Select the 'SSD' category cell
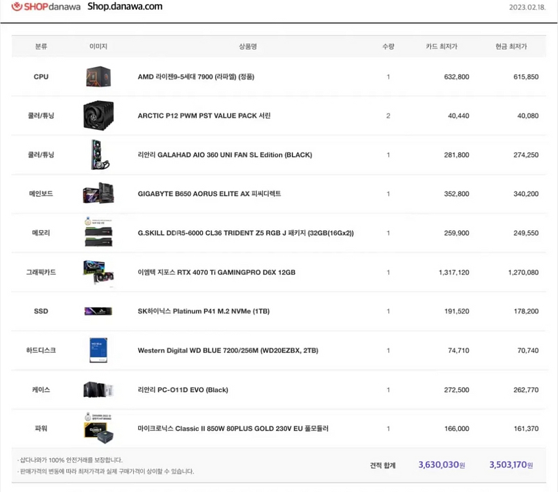558x492 pixels. (41, 311)
